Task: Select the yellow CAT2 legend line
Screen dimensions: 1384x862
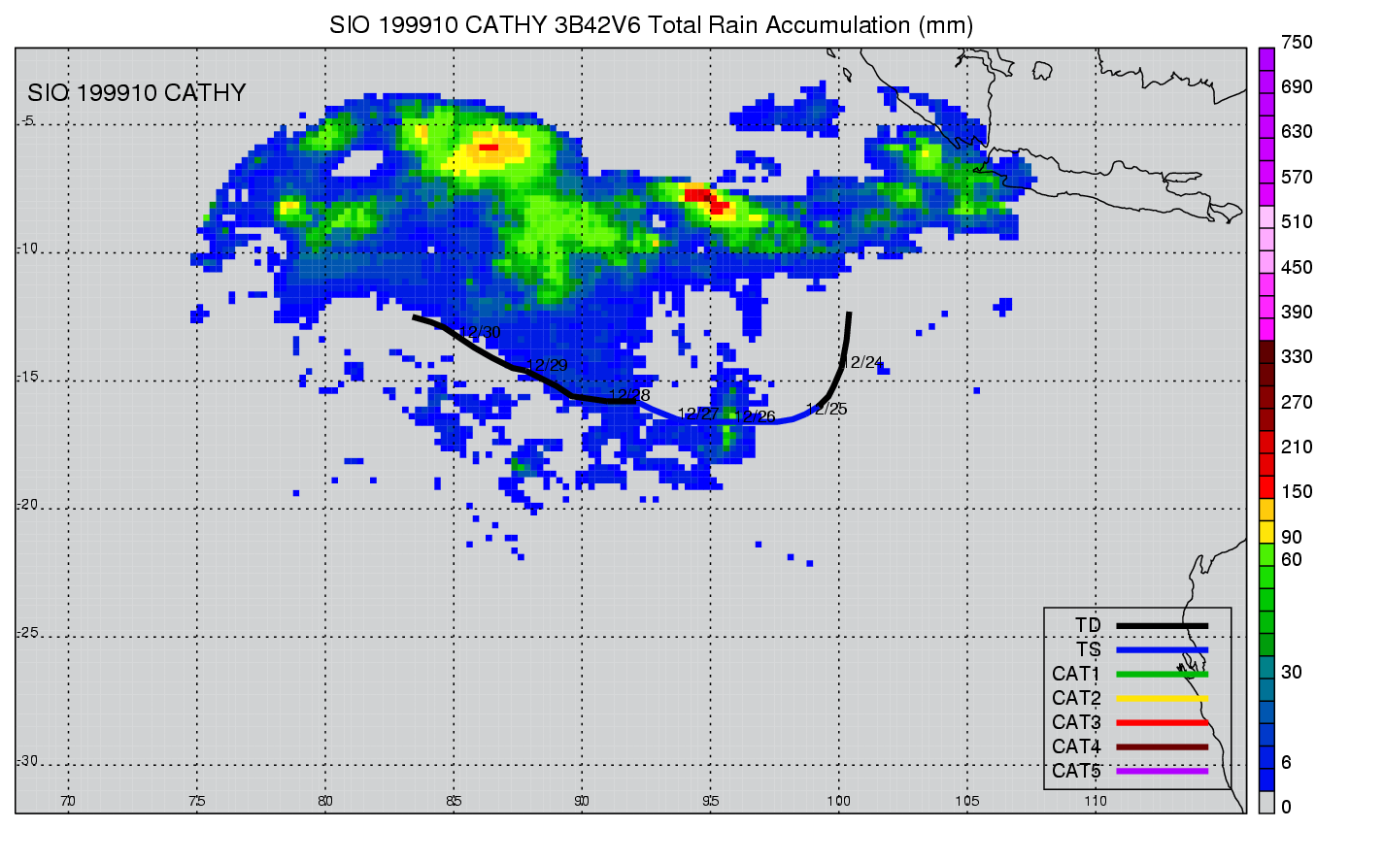Action: [x=1162, y=699]
